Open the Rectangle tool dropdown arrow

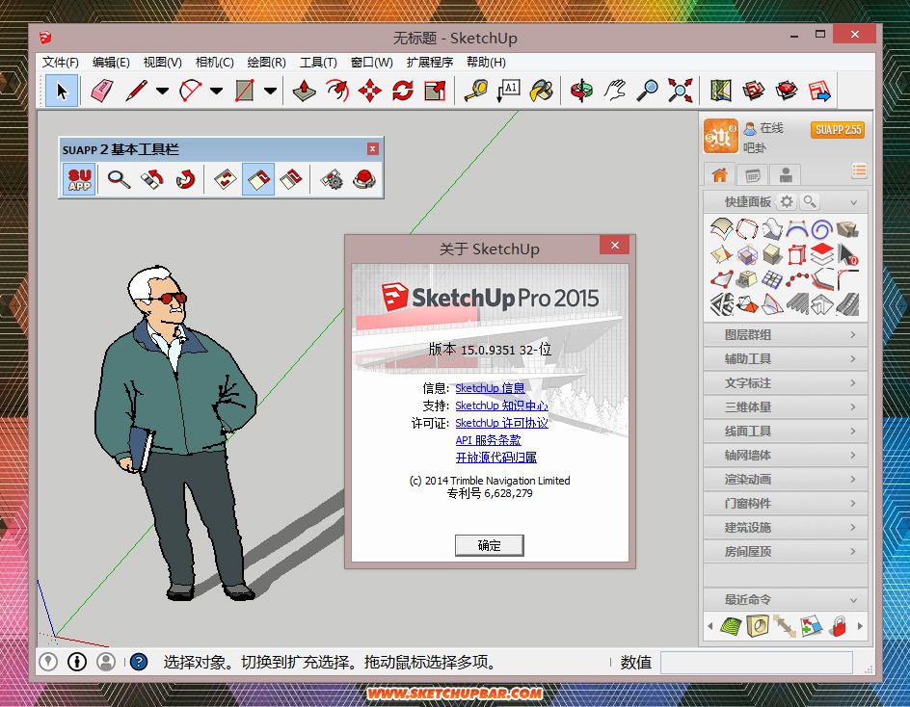pos(271,91)
